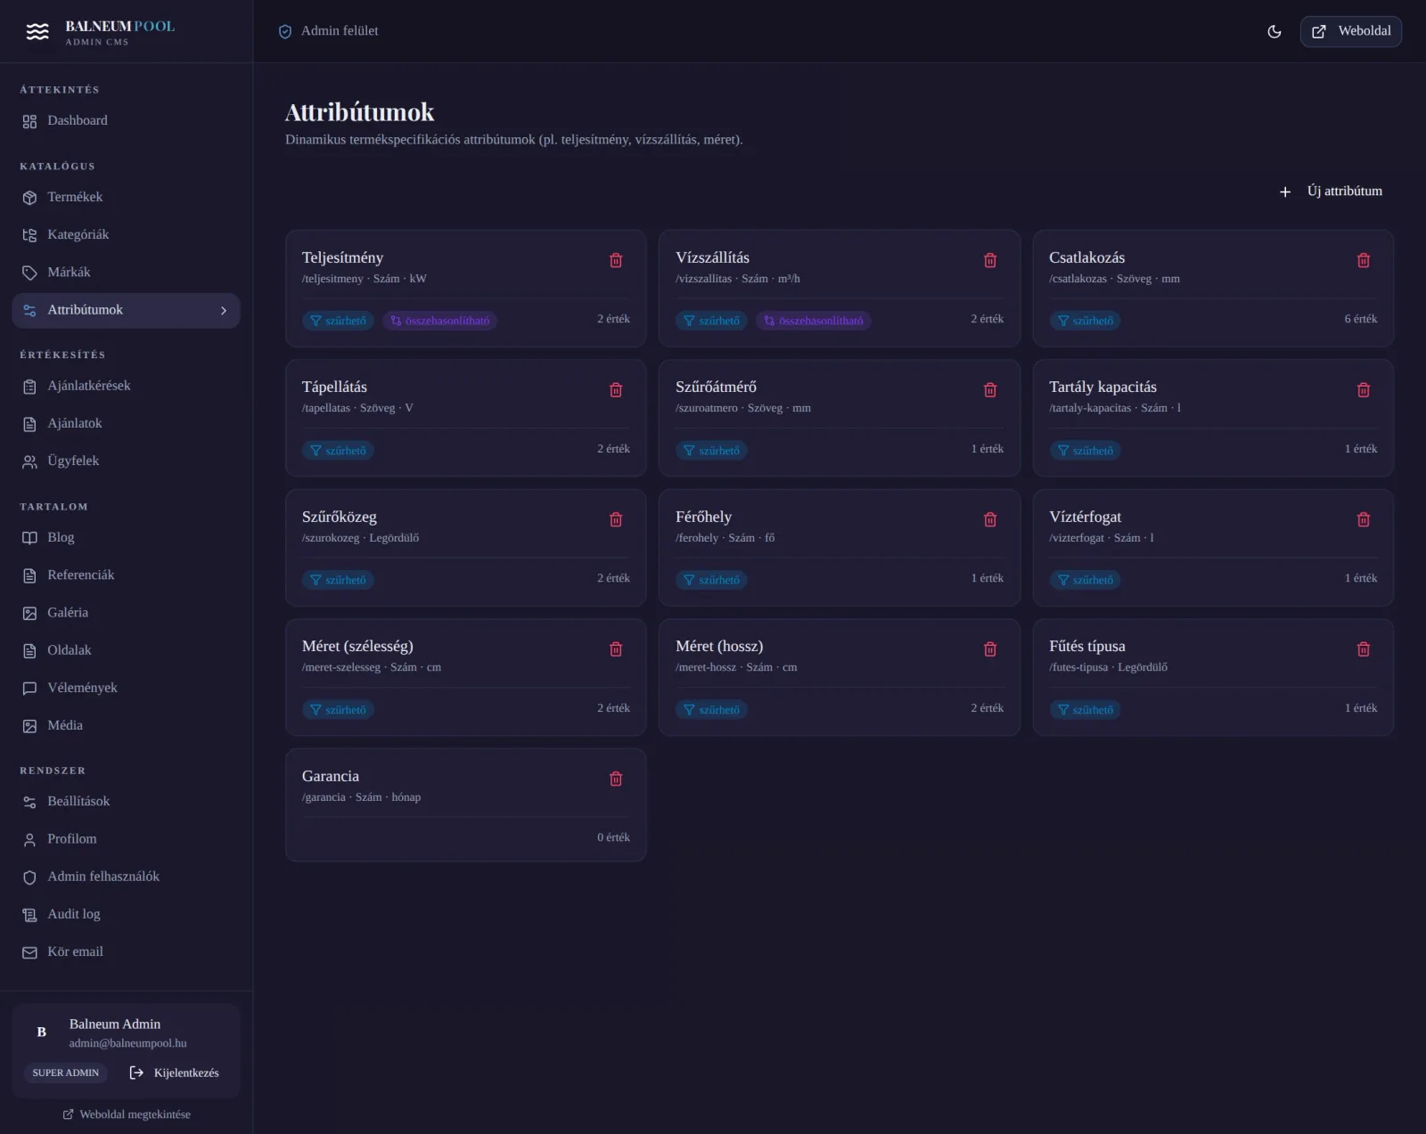Click the shield icon beside Admin felület
The height and width of the screenshot is (1134, 1426).
click(x=285, y=31)
